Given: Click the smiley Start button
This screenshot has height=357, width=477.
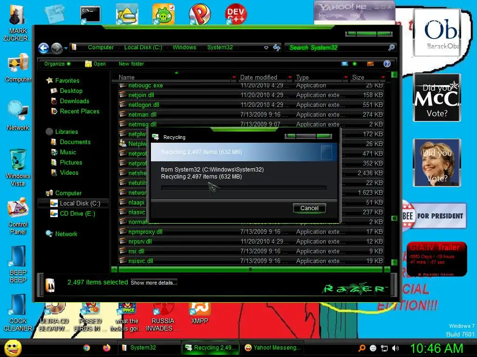Looking at the screenshot, I should pyautogui.click(x=13, y=348).
